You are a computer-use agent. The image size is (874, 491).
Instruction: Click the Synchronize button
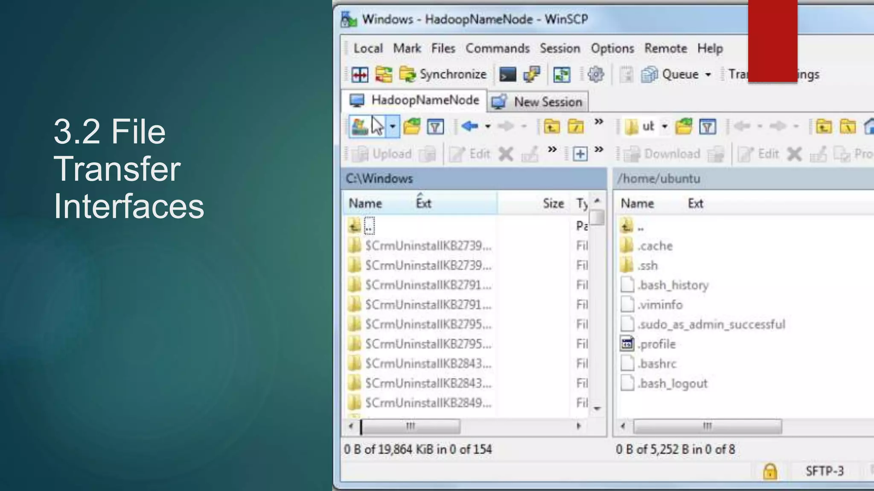(x=443, y=74)
